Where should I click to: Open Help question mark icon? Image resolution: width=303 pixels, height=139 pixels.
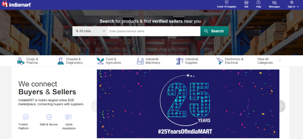(x=258, y=3)
